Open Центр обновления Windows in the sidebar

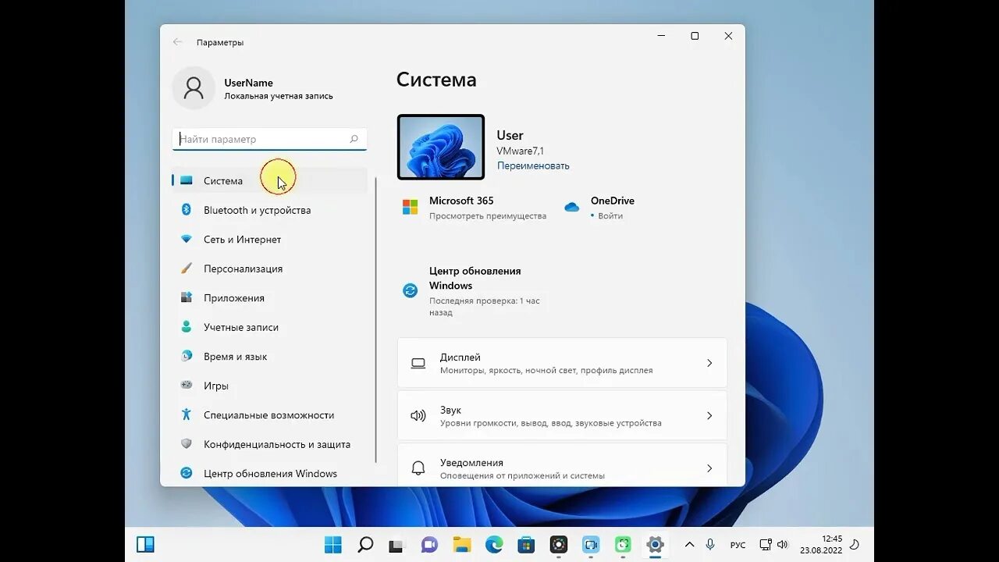point(269,473)
